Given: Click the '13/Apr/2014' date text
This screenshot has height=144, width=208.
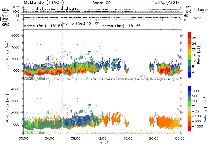Looking at the screenshot, I should point(166,3).
